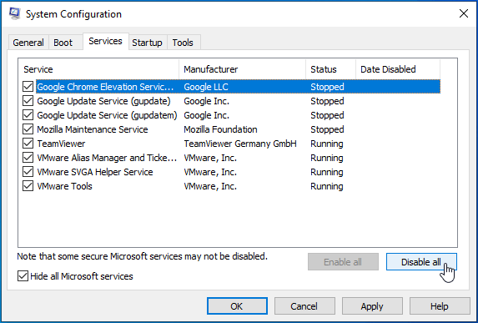Go to the Startup tab
The height and width of the screenshot is (323, 478).
147,43
